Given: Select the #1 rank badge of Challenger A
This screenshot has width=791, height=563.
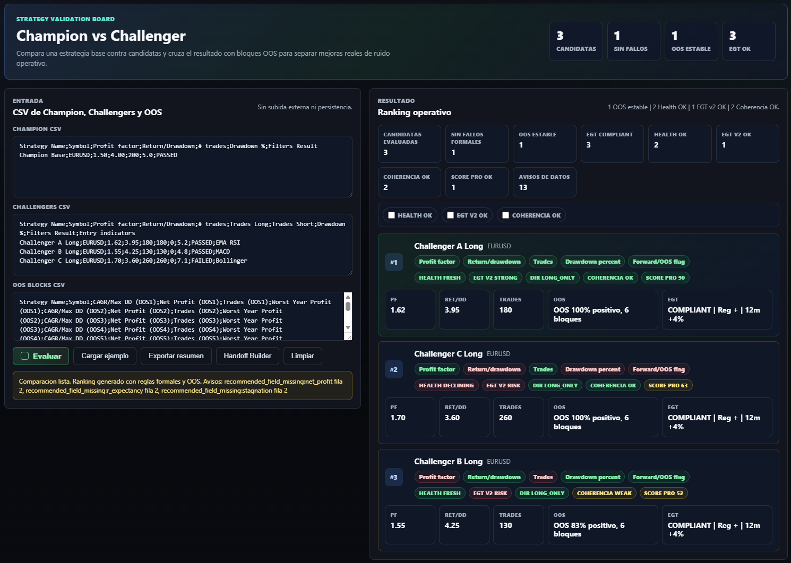Looking at the screenshot, I should point(393,262).
